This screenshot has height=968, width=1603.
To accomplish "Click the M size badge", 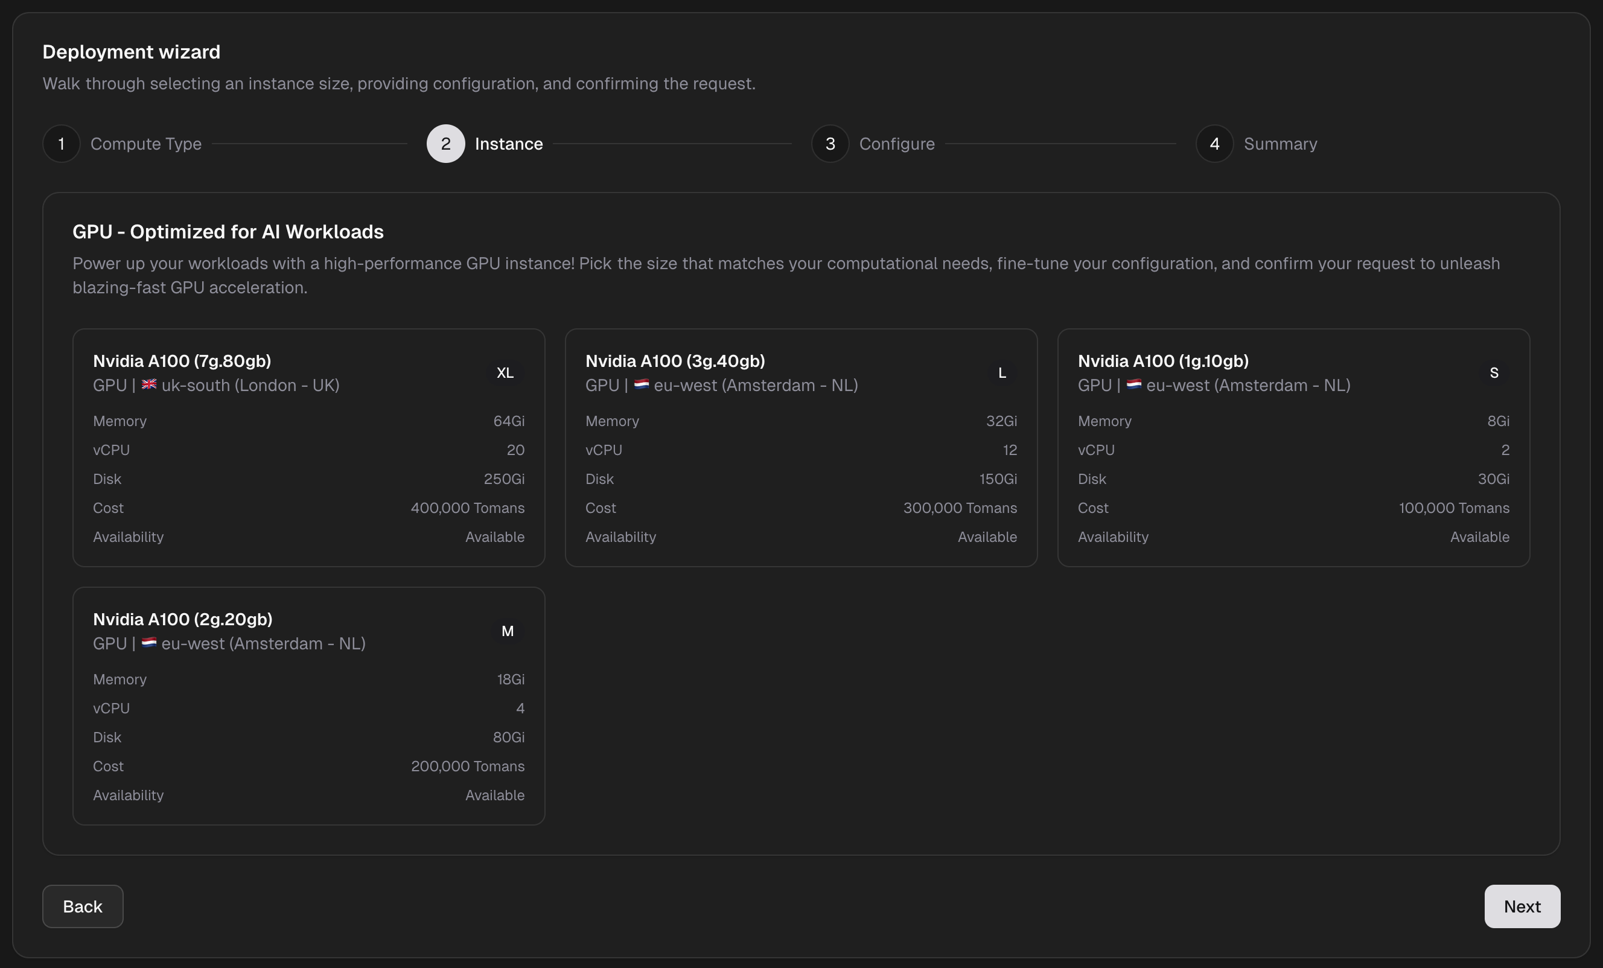I will (x=508, y=631).
